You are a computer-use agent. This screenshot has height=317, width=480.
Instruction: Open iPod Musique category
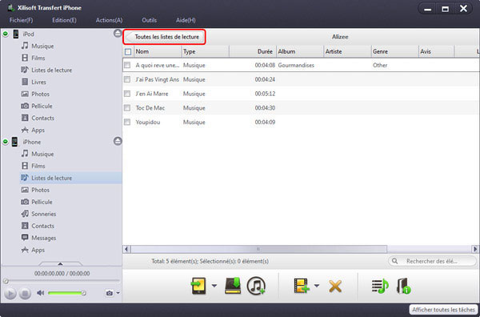[38, 46]
